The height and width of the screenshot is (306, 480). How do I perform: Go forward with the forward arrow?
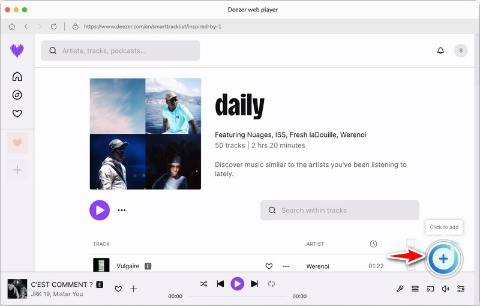40,26
